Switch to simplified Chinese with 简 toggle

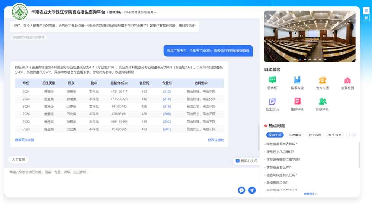tap(366, 11)
